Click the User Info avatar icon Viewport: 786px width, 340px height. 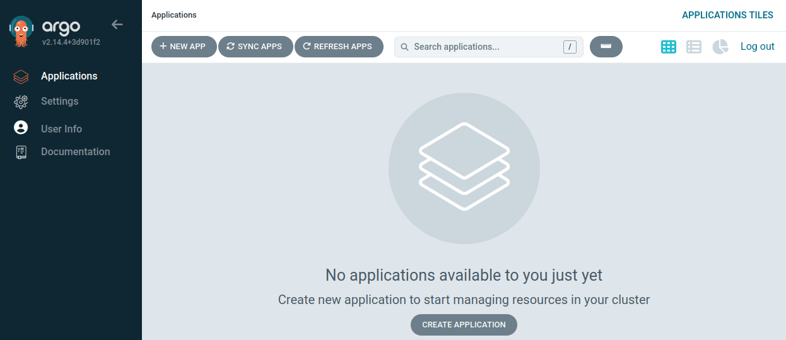[x=21, y=128]
